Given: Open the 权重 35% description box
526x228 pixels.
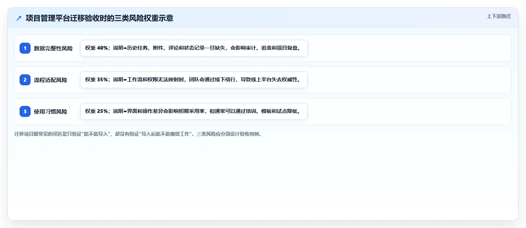Looking at the screenshot, I should [194, 80].
